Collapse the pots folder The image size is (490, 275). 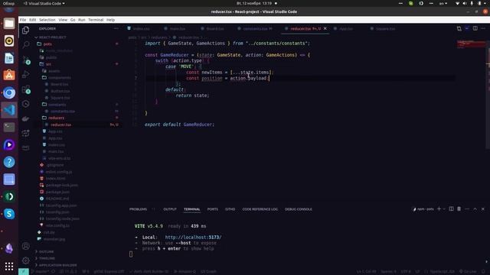47,44
